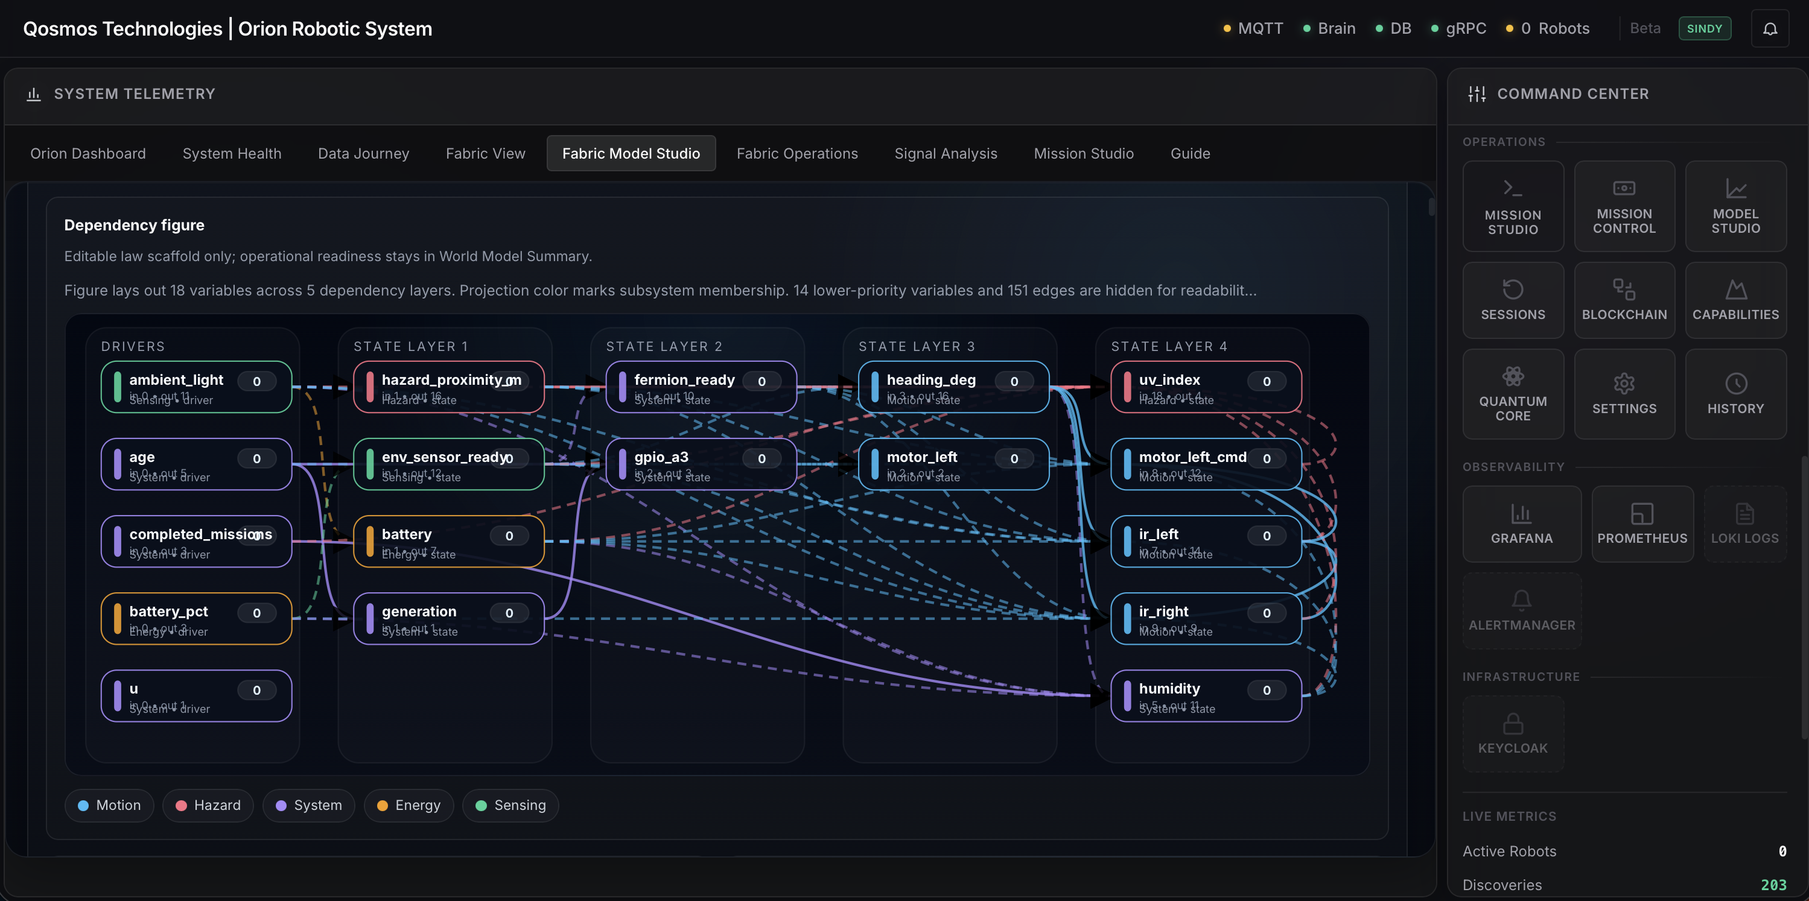The height and width of the screenshot is (901, 1809).
Task: Click the SINDY button in the header
Action: point(1705,28)
